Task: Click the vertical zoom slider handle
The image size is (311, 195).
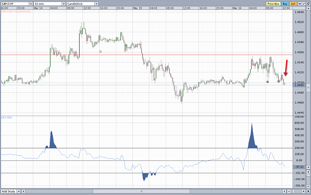Action: point(308,175)
